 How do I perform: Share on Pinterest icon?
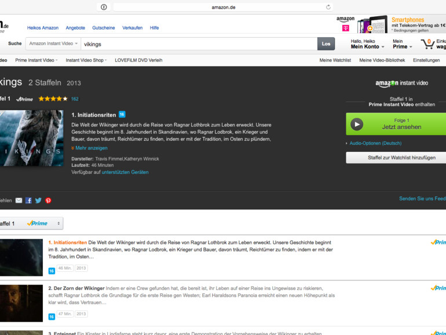tap(48, 201)
